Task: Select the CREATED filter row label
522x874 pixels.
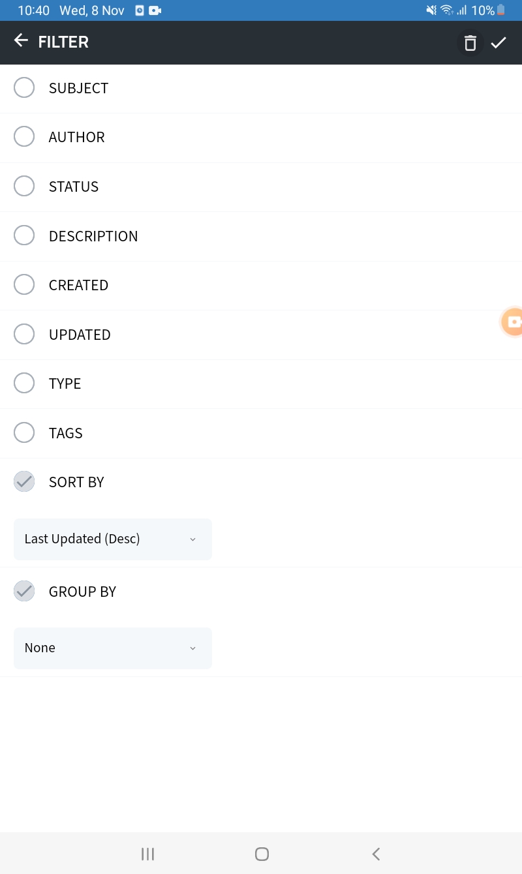Action: tap(78, 285)
